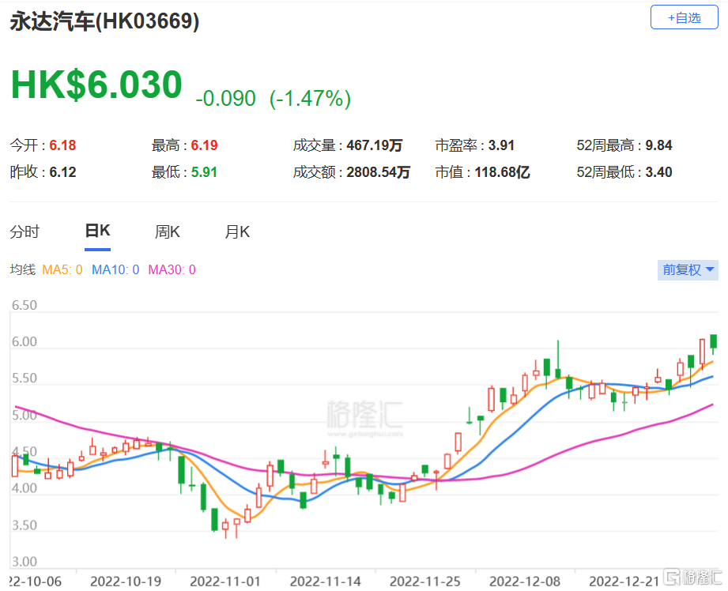Click the 成交额 value 2808.54万

point(379,172)
